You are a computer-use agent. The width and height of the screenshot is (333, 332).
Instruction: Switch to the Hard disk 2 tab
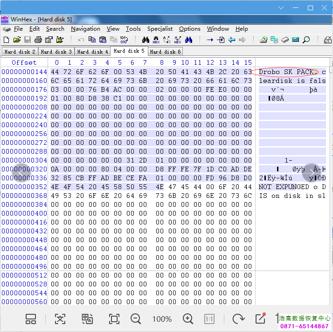tap(20, 52)
